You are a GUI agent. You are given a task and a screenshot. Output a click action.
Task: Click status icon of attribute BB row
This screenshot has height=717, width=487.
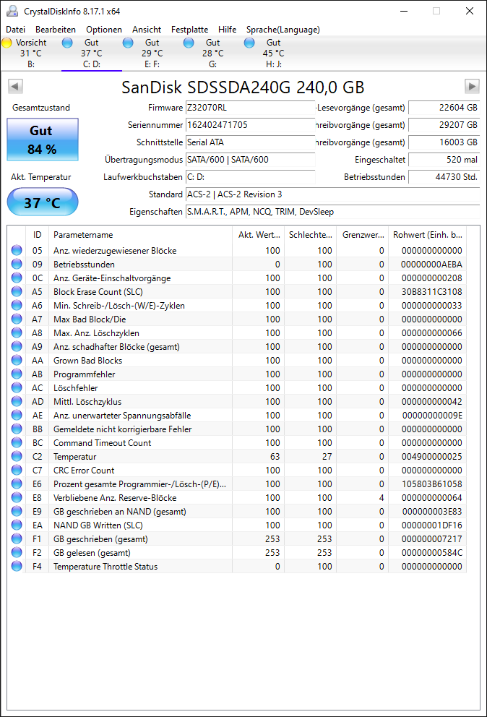click(17, 429)
